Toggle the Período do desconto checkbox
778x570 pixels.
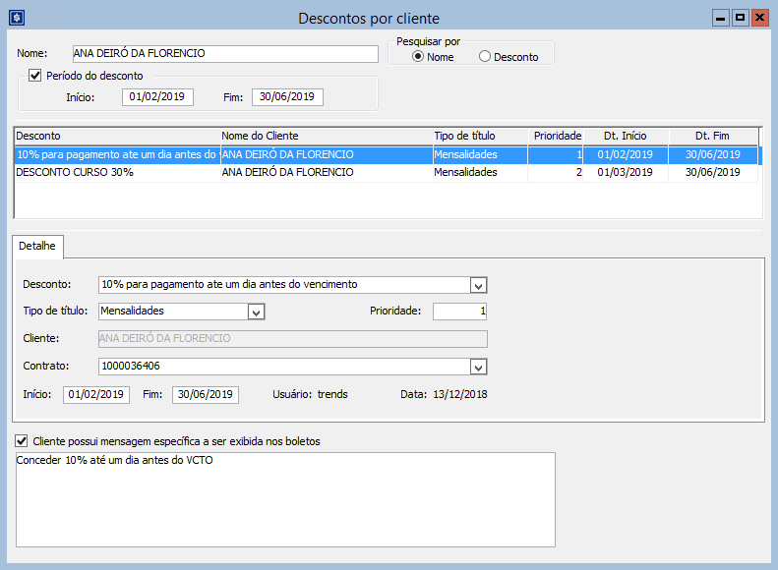click(x=35, y=76)
